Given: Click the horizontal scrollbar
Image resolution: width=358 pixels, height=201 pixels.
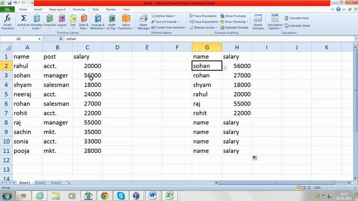Looking at the screenshot, I should click(277, 183).
